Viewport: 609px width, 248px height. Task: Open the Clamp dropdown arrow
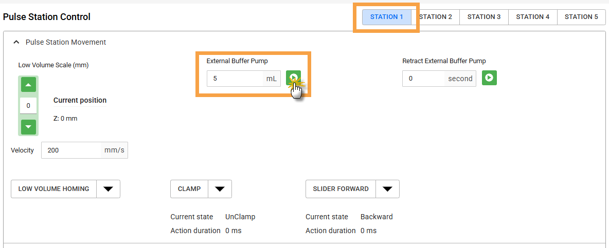(220, 189)
